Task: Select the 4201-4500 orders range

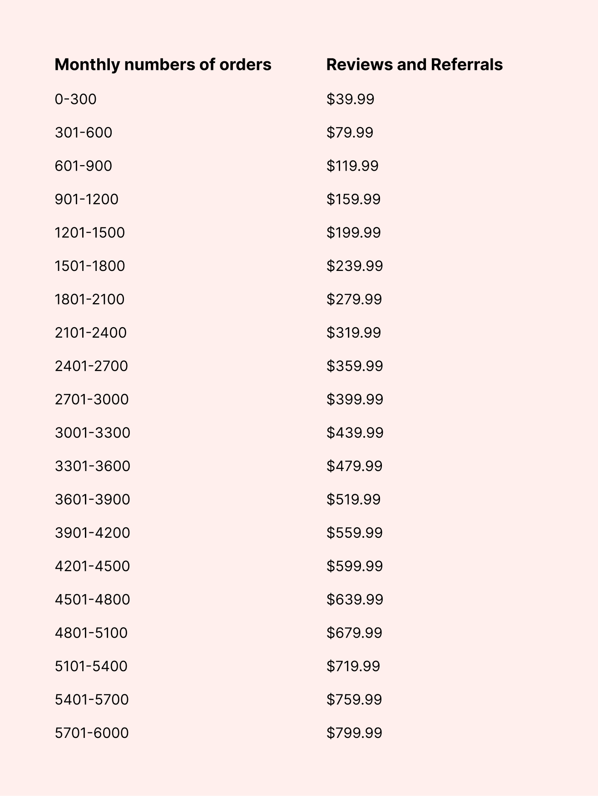Action: click(92, 566)
